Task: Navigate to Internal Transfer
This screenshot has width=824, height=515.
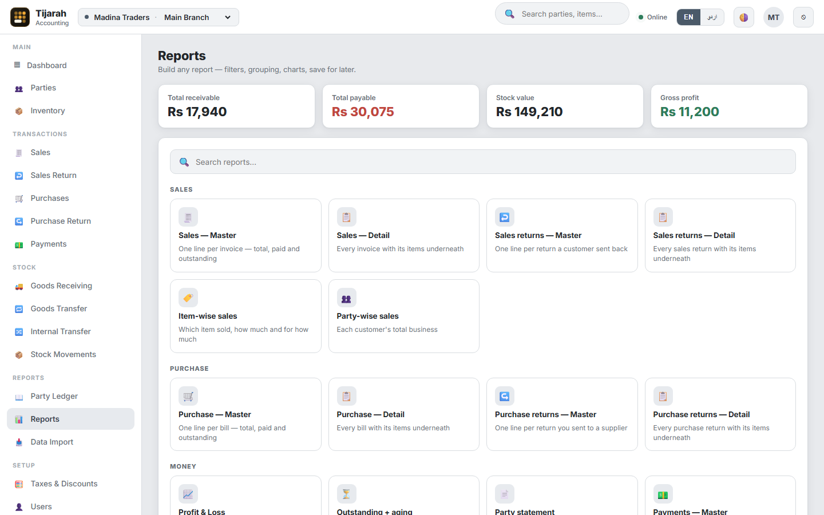Action: 70,331
